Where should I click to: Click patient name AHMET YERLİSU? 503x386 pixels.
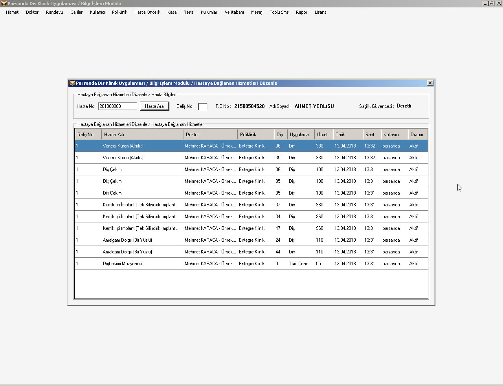[x=314, y=106]
